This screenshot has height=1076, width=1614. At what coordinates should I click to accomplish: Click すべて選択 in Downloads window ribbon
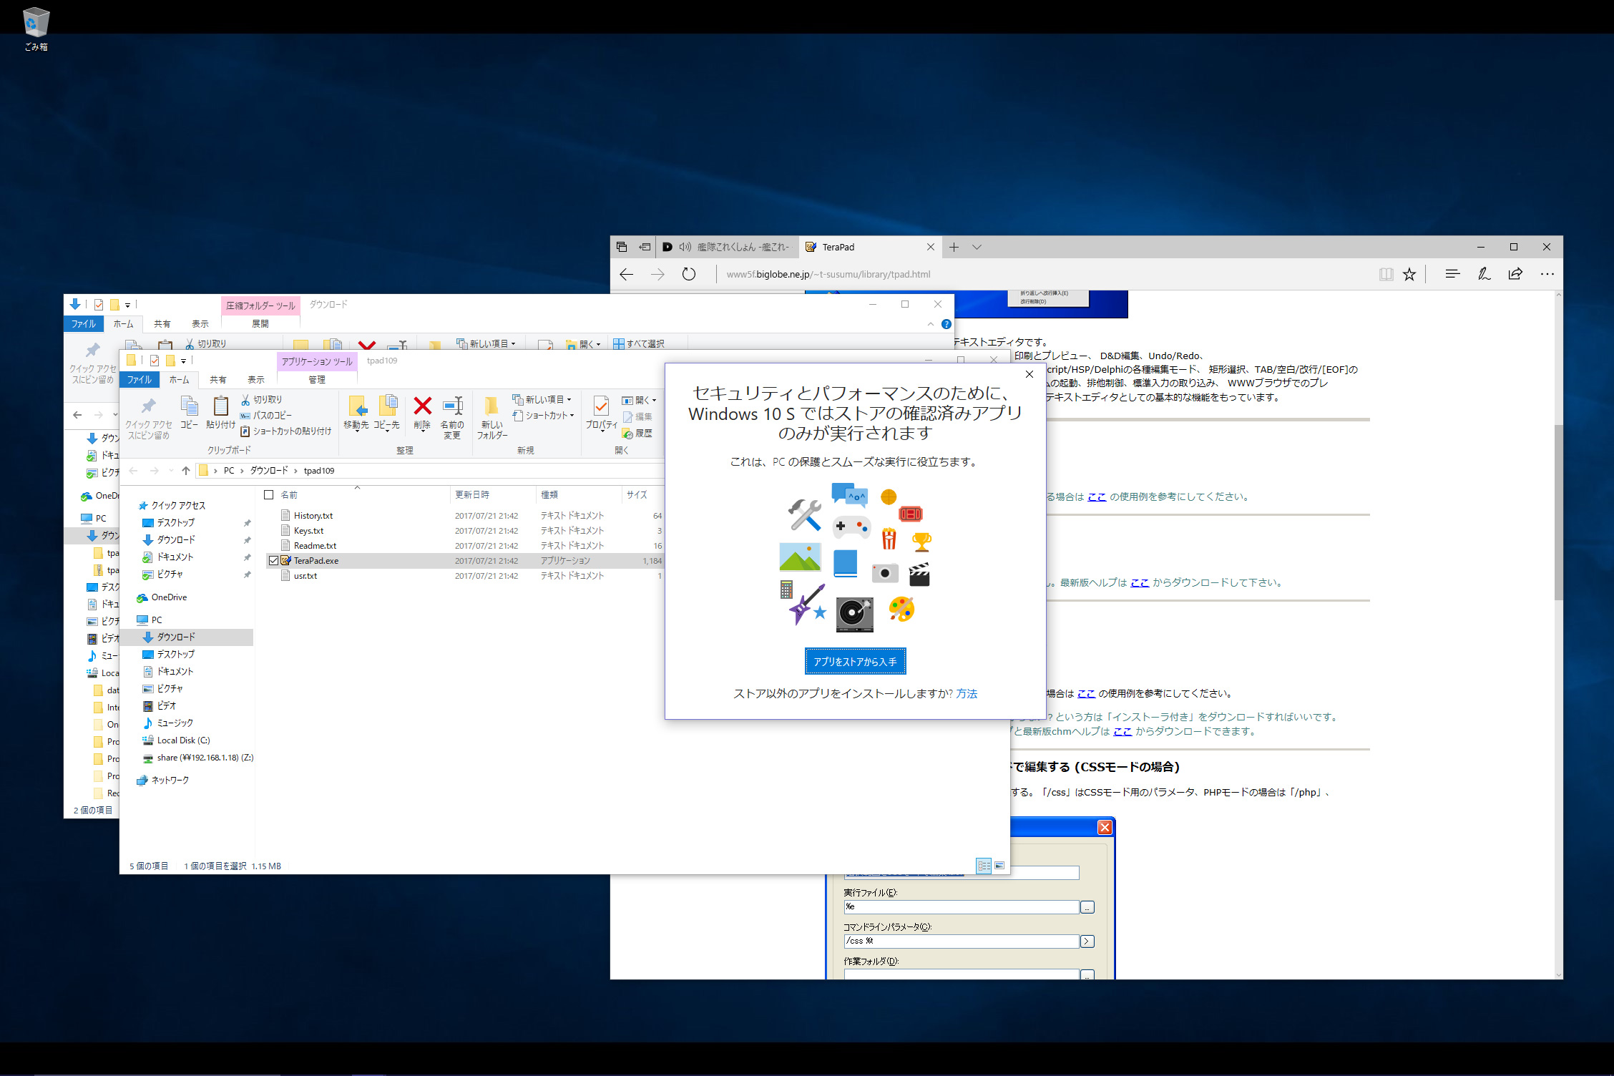pos(639,343)
